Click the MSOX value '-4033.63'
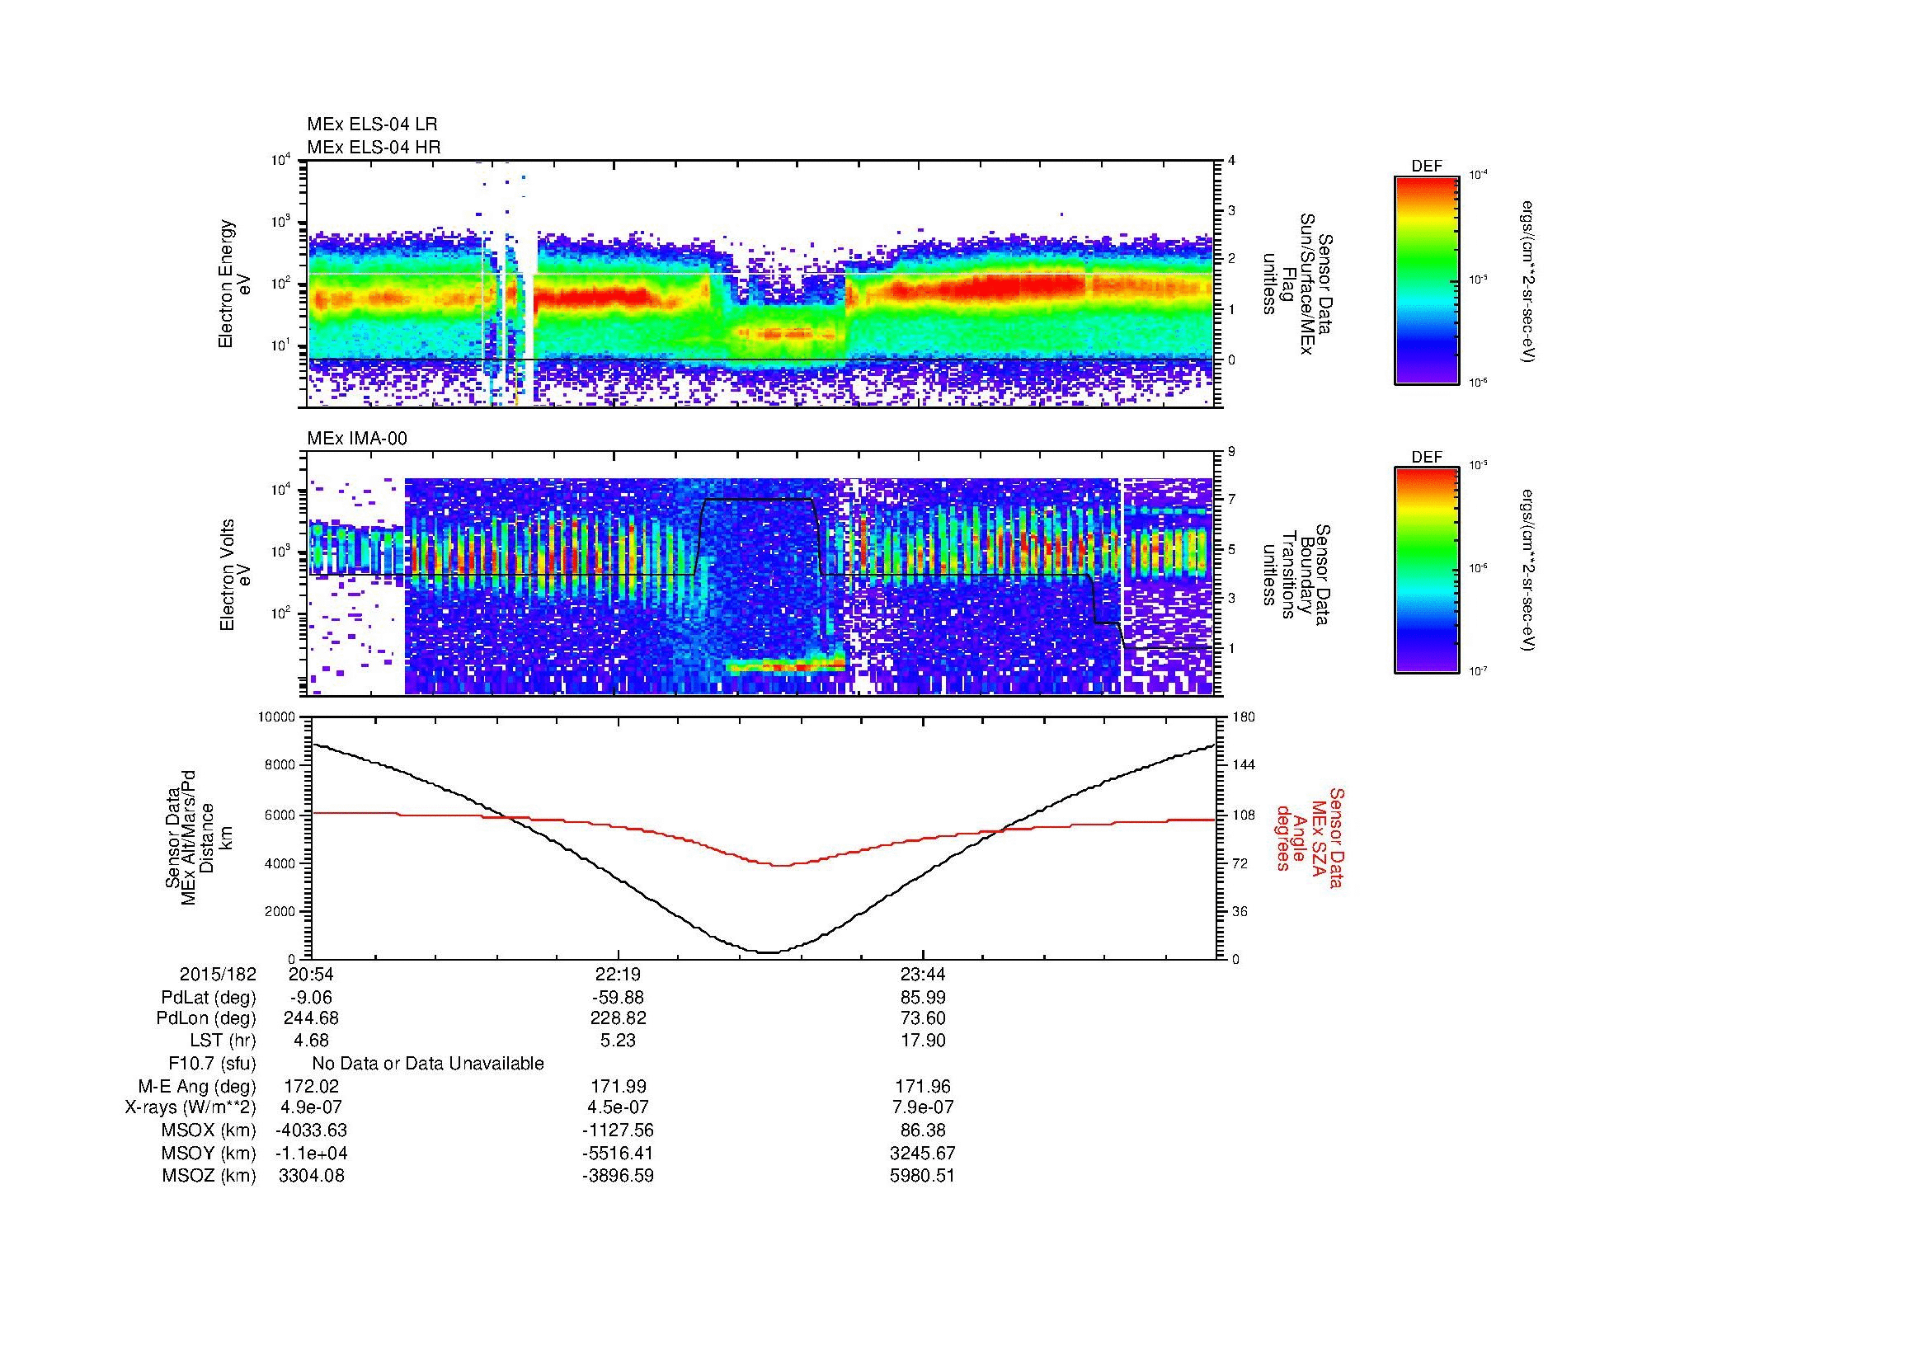The image size is (1929, 1363). pos(311,1130)
